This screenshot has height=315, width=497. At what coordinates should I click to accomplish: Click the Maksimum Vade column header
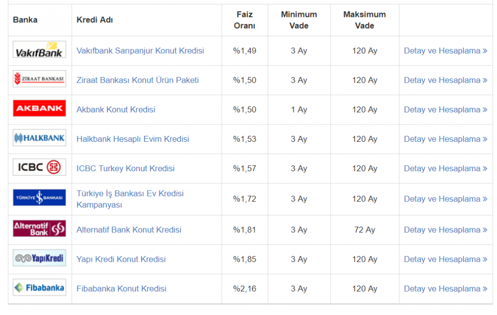coord(364,20)
